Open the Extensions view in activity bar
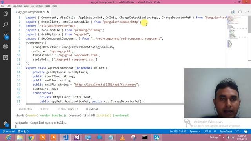251x141 pixels. tap(5, 58)
